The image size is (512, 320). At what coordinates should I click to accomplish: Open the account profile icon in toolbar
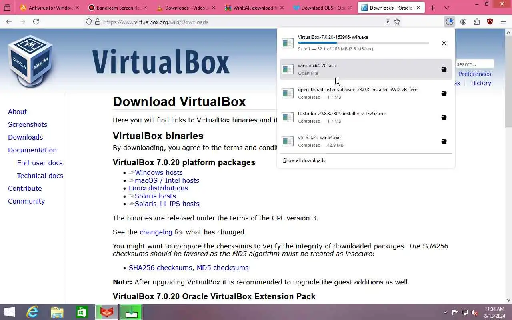[x=463, y=22]
